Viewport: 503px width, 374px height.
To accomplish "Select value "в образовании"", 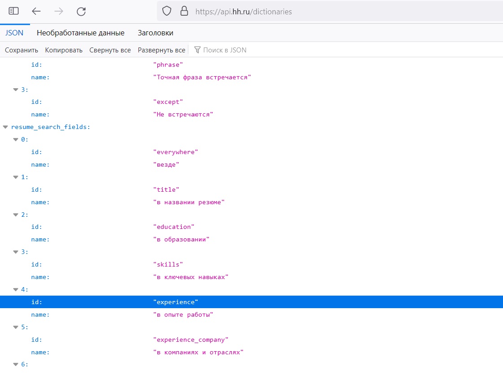I will pyautogui.click(x=181, y=239).
